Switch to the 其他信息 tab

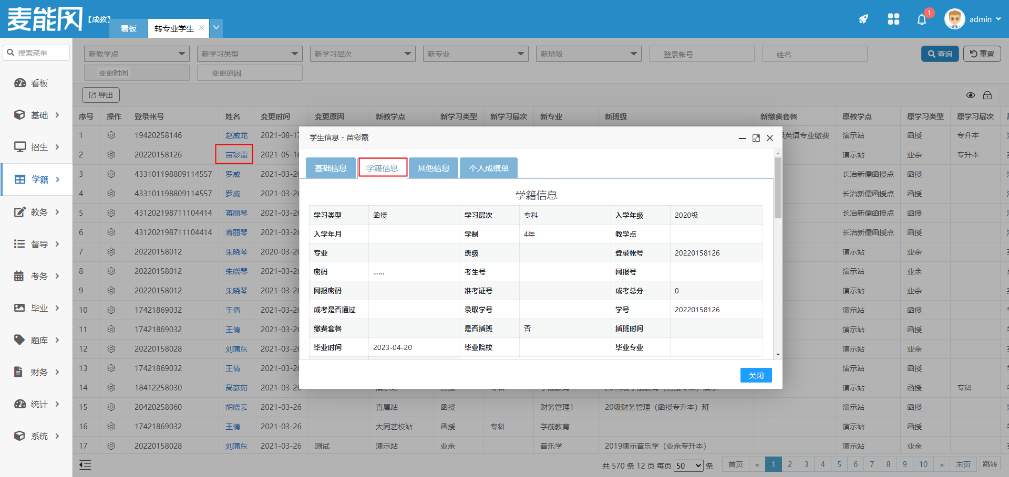[434, 168]
